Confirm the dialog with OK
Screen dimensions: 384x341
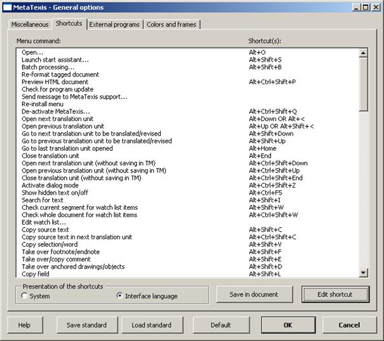pos(288,325)
